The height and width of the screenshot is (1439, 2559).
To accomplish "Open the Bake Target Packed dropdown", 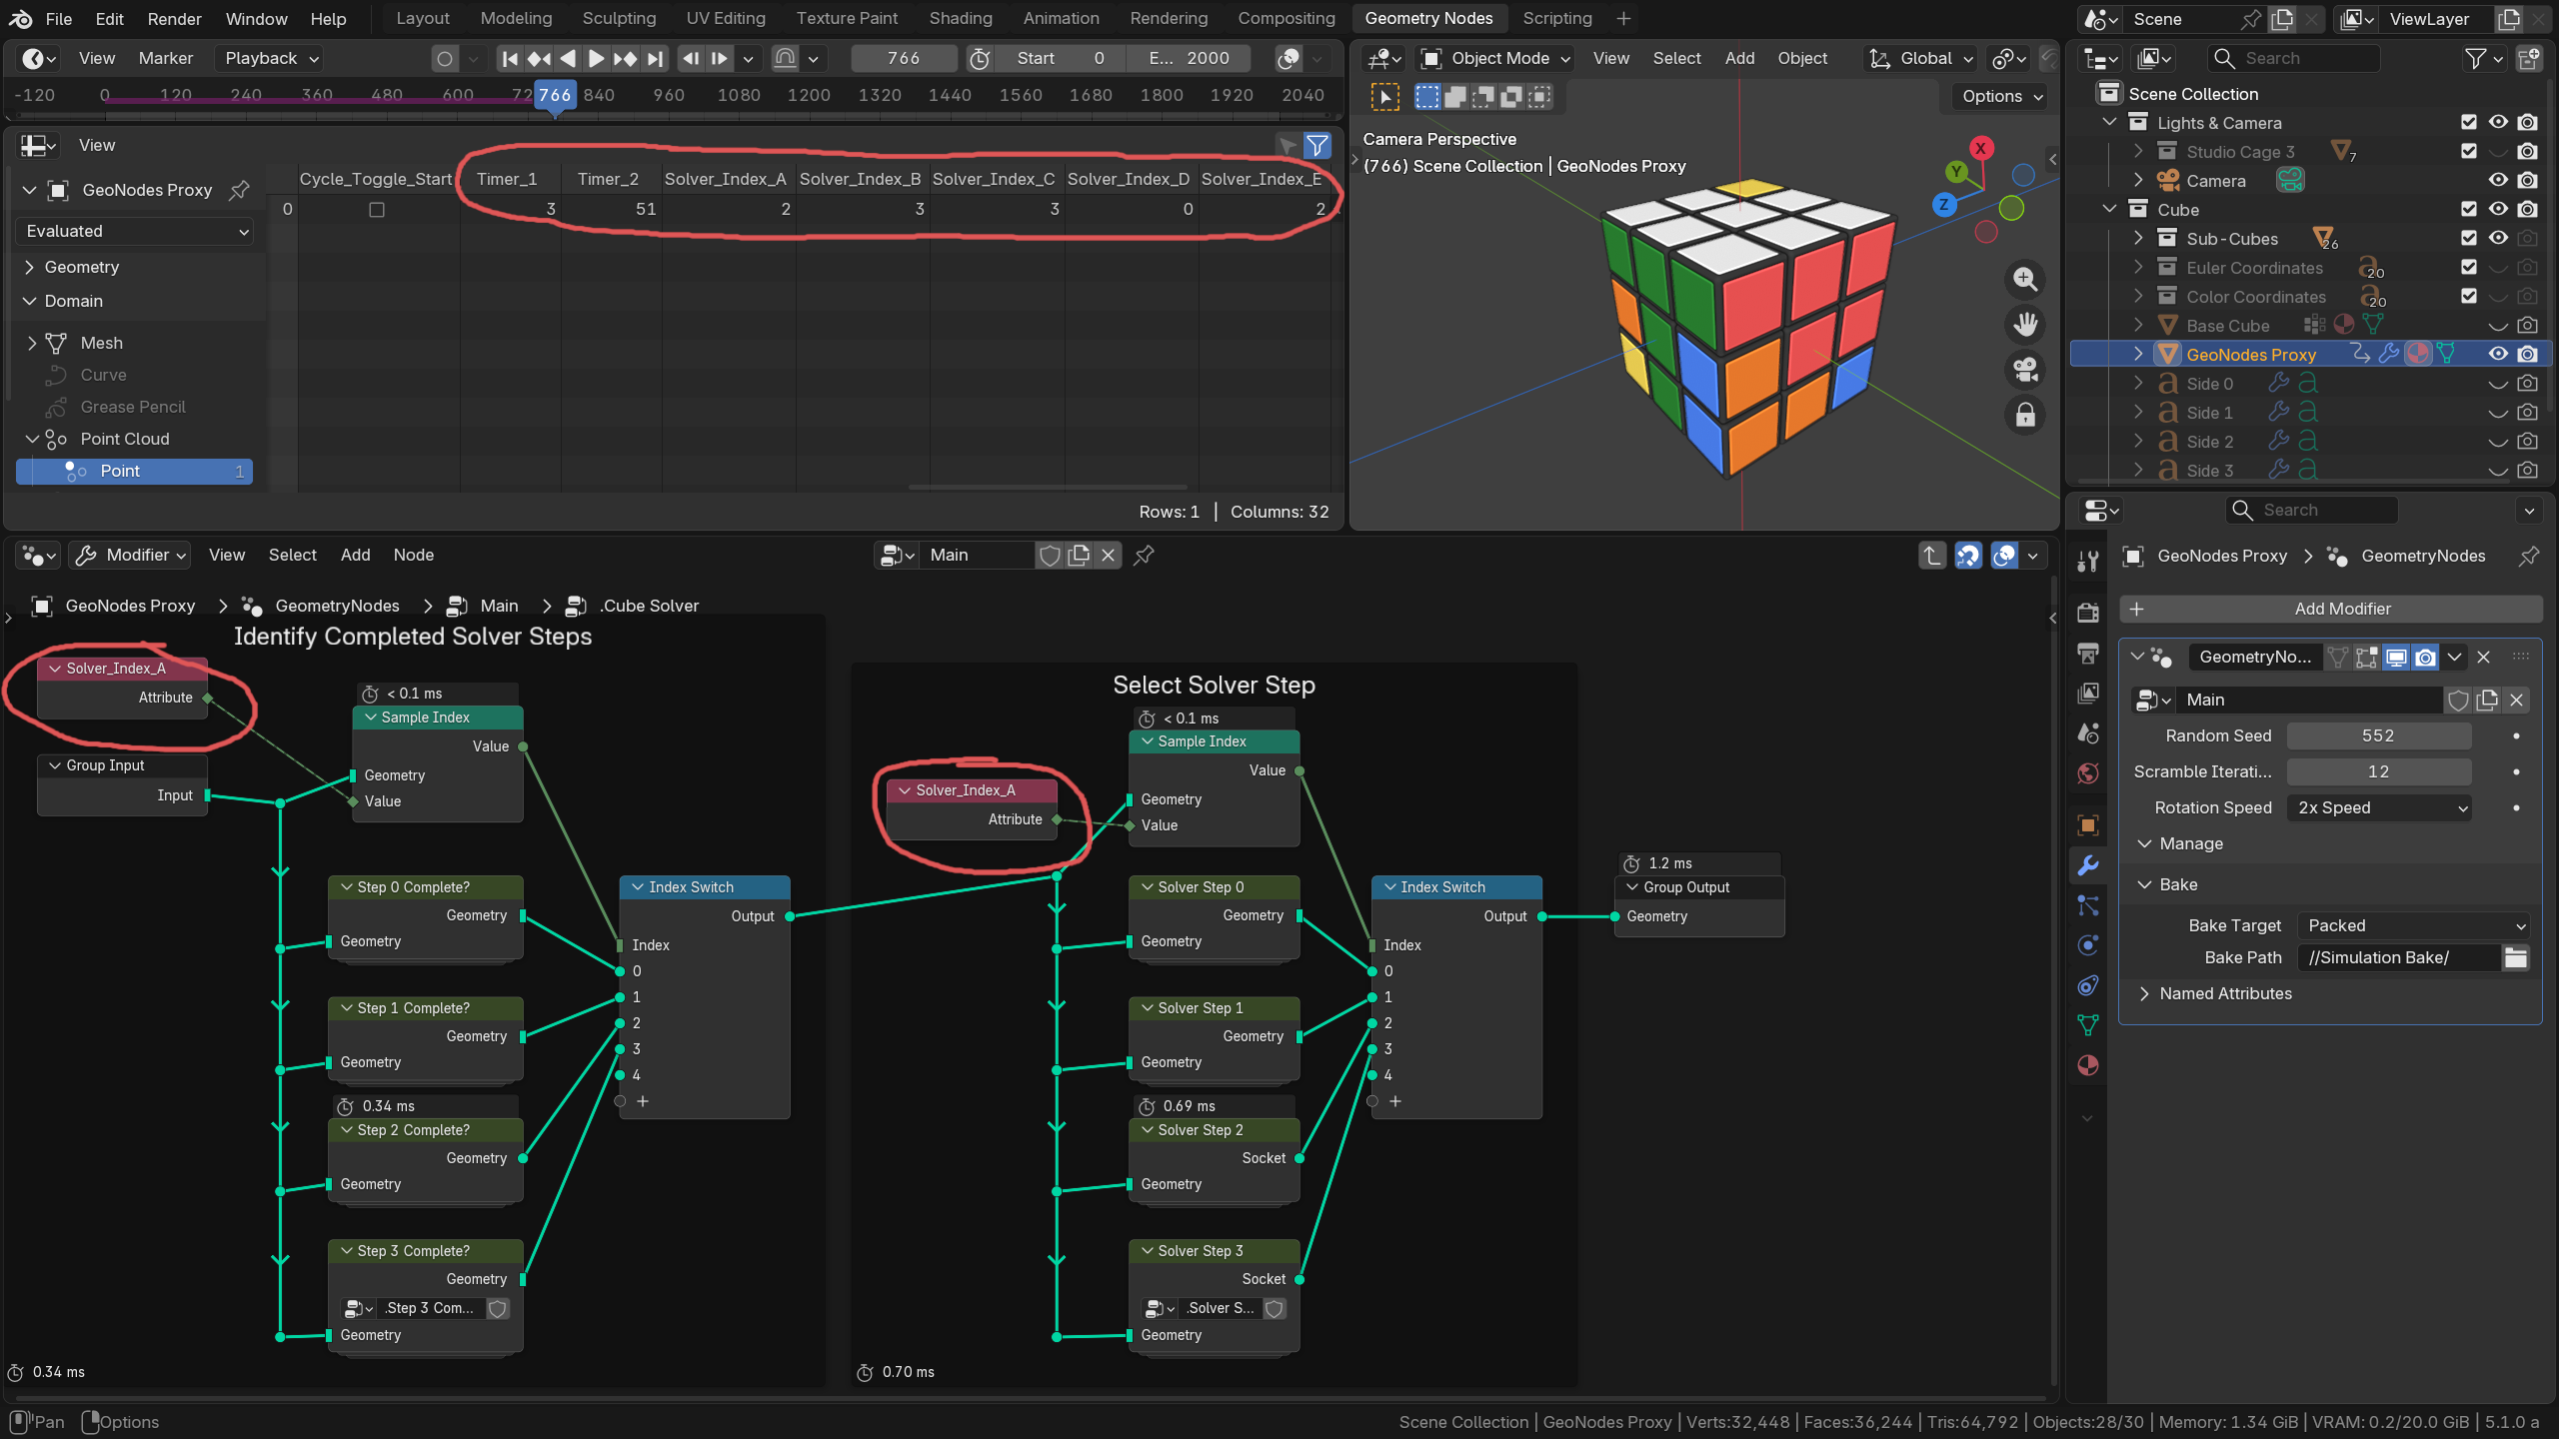I will coord(2413,925).
